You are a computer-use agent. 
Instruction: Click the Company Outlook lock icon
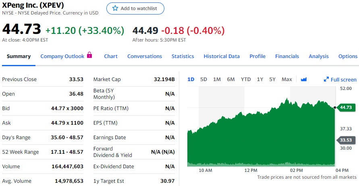(89, 55)
